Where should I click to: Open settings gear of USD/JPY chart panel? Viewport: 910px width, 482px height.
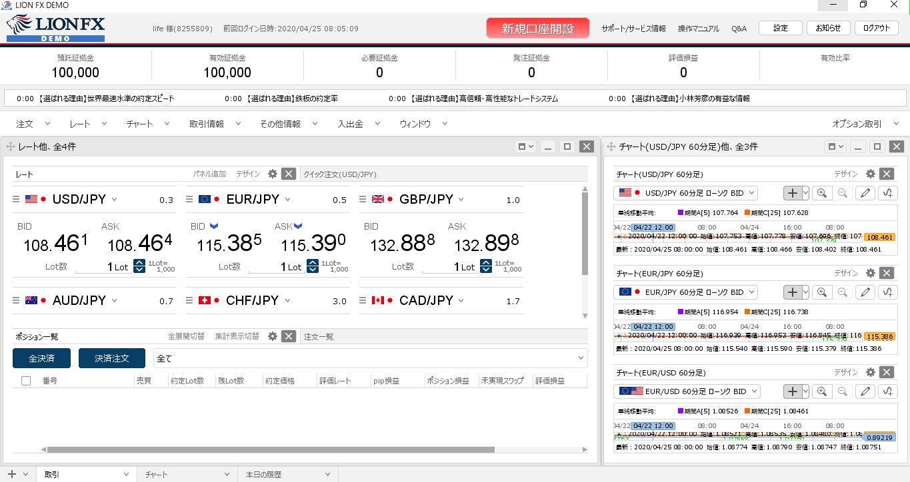(x=870, y=174)
